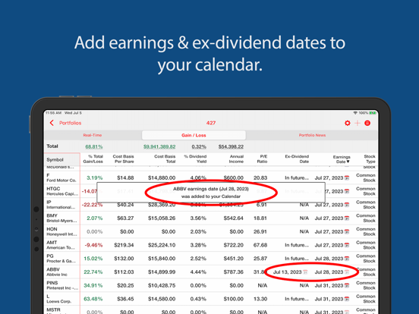The image size is (419, 314).
Task: Select the HON Honeywell symbol
Action: pyautogui.click(x=61, y=232)
